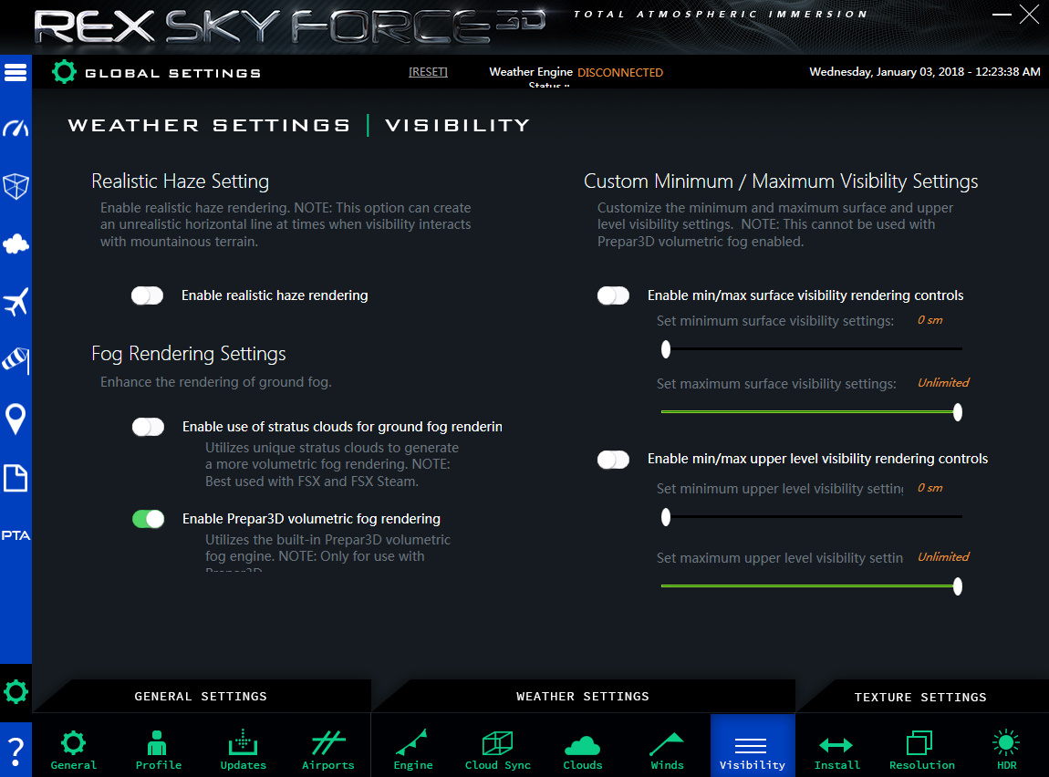The height and width of the screenshot is (777, 1049).
Task: Open the help question mark icon
Action: [16, 751]
